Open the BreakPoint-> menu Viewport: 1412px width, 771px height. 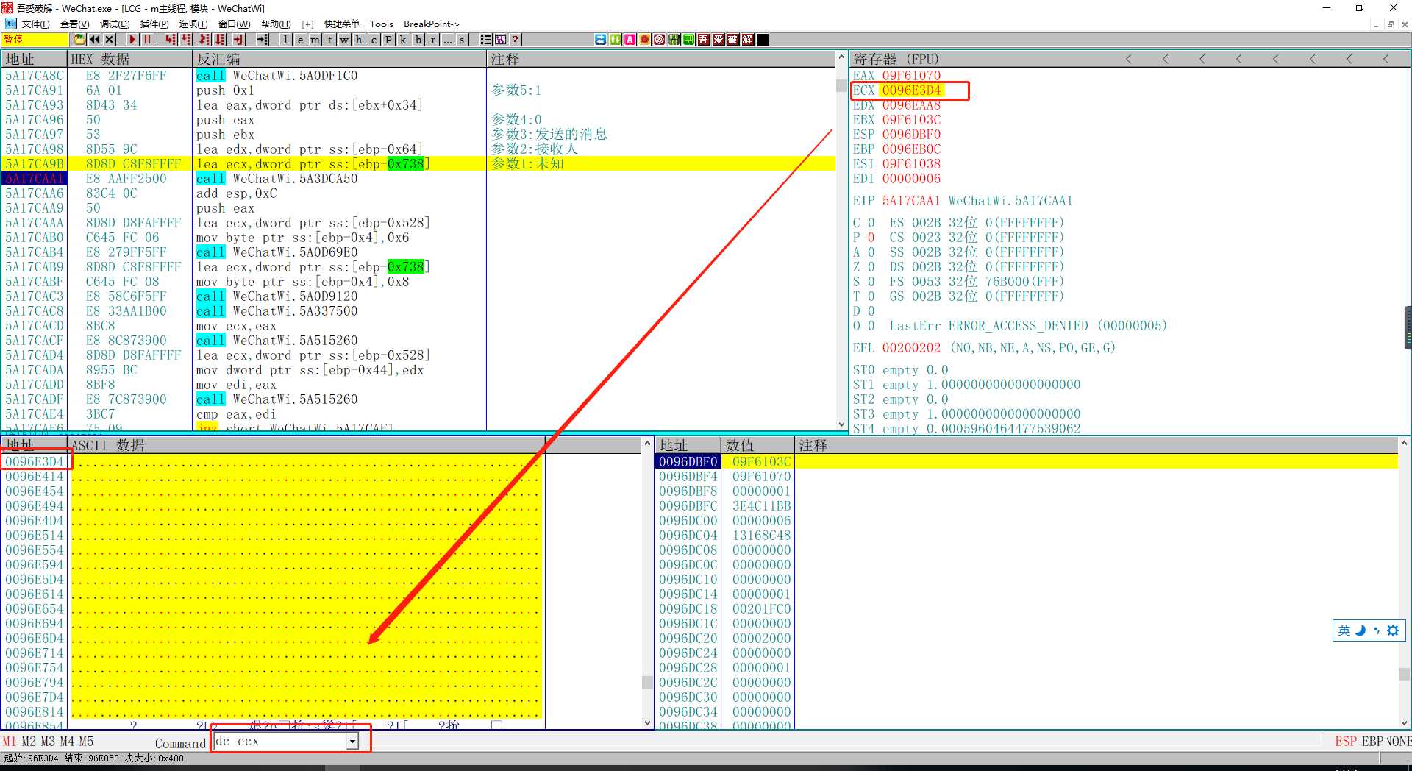431,24
